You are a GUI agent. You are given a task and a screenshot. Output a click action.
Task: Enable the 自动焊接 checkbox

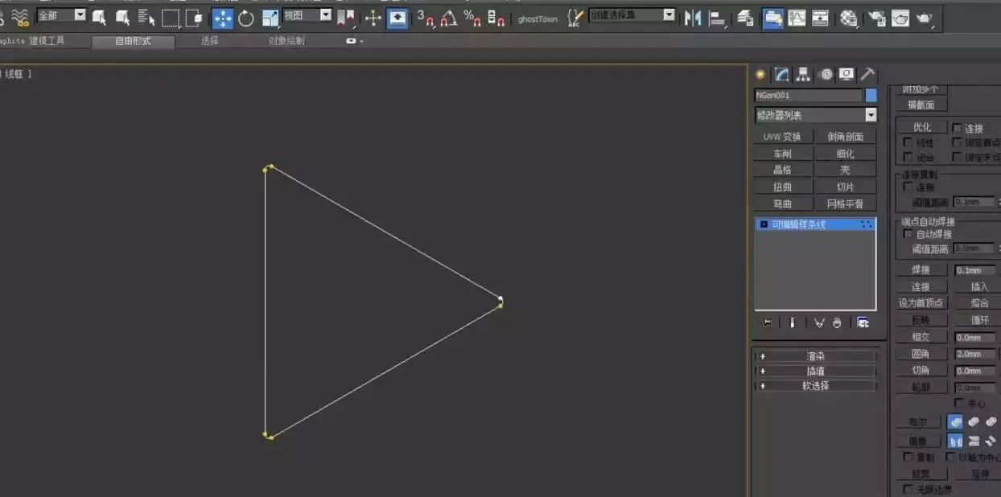(909, 234)
